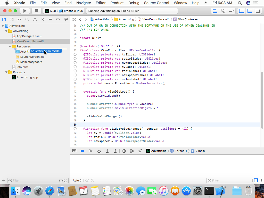Click the tvSlider outlet connection circle

coord(75,54)
